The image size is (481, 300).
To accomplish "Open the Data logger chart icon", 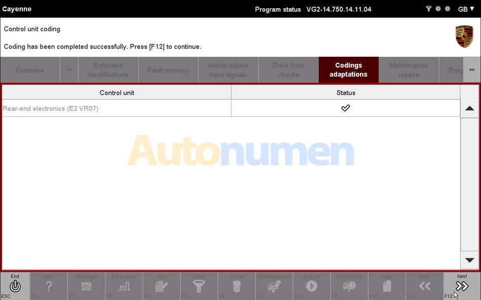I will [124, 286].
